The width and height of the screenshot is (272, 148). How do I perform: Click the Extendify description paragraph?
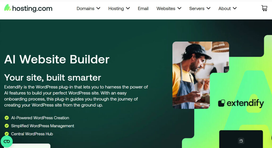tap(76, 96)
